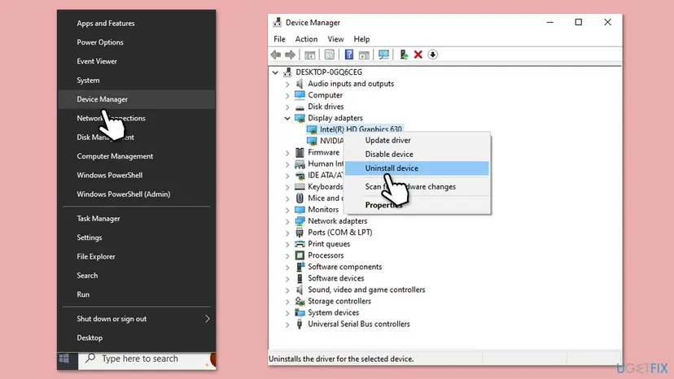Click the Type here to search box

(x=147, y=359)
